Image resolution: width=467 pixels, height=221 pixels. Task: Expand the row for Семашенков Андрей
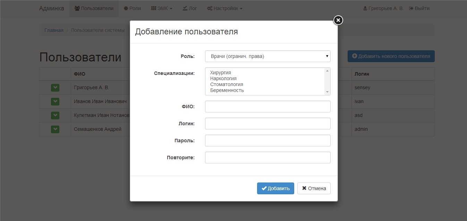click(55, 129)
